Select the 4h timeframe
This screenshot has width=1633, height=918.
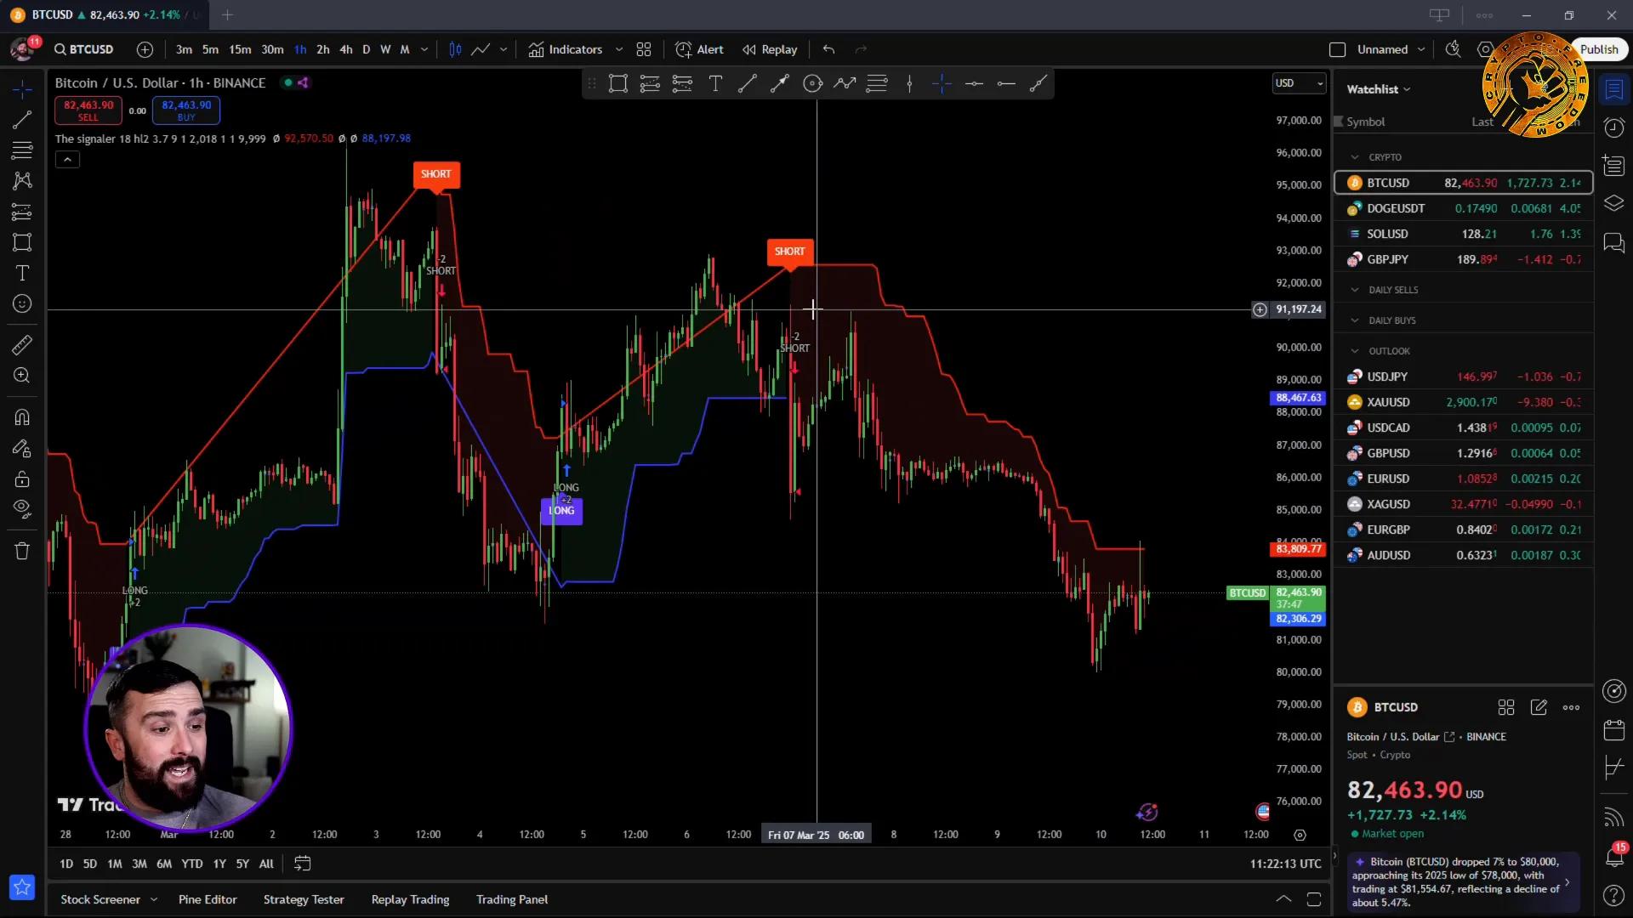345,49
